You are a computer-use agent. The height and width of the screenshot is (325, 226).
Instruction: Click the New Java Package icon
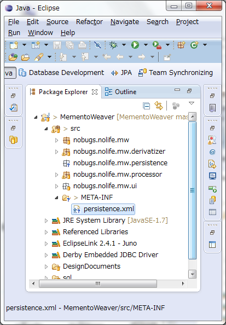(181, 45)
